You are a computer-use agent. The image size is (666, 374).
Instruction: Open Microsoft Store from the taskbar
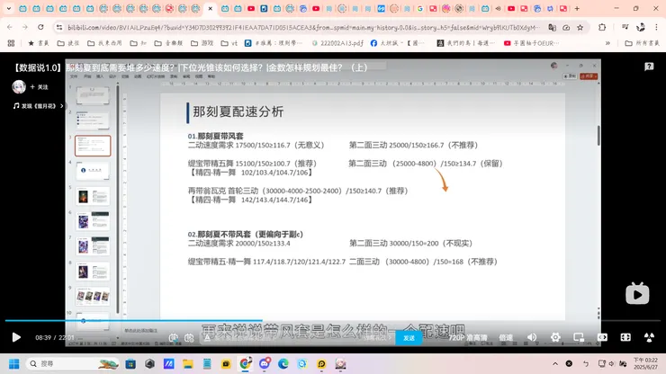pyautogui.click(x=130, y=364)
